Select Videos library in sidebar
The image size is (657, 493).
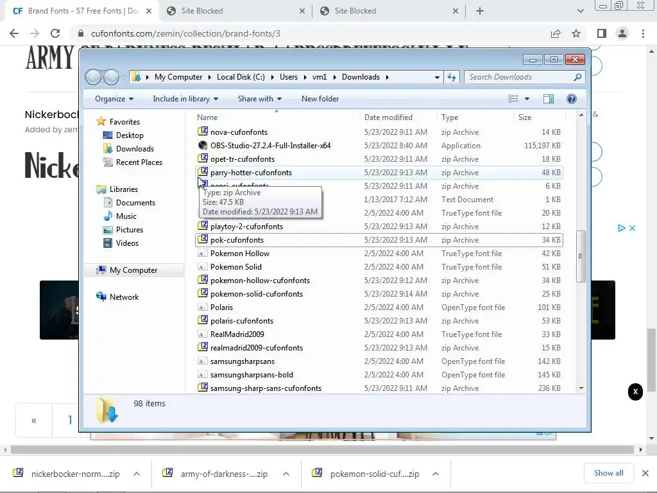pyautogui.click(x=127, y=243)
